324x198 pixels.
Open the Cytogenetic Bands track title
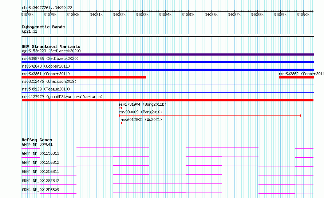tap(43, 27)
